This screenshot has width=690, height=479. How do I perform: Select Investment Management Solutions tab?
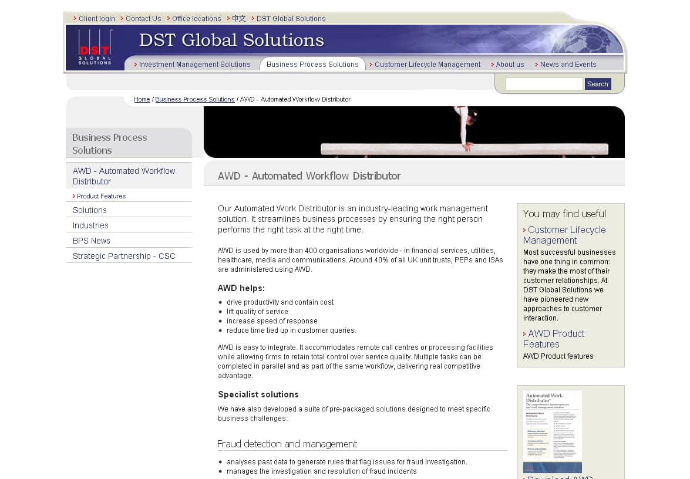194,65
